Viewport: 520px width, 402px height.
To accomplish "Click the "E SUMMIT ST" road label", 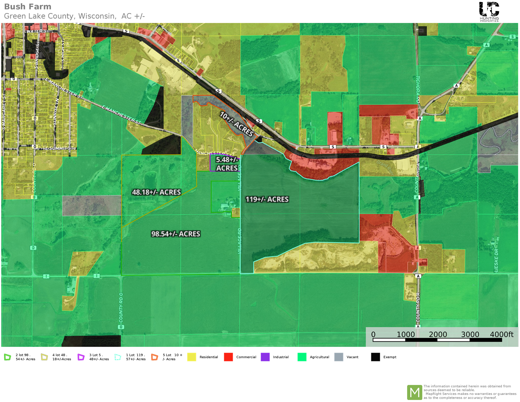I will pos(59,148).
